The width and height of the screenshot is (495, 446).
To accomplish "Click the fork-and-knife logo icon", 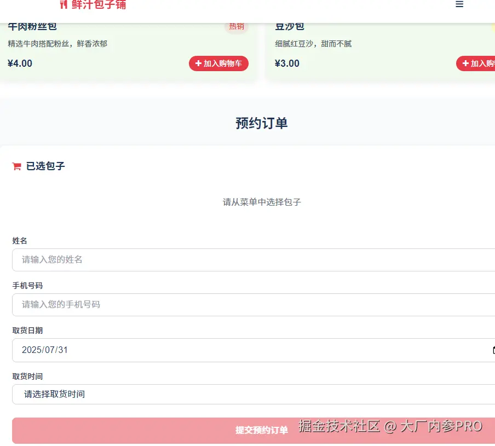I will coord(62,4).
